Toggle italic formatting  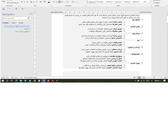pyautogui.click(x=25, y=2)
